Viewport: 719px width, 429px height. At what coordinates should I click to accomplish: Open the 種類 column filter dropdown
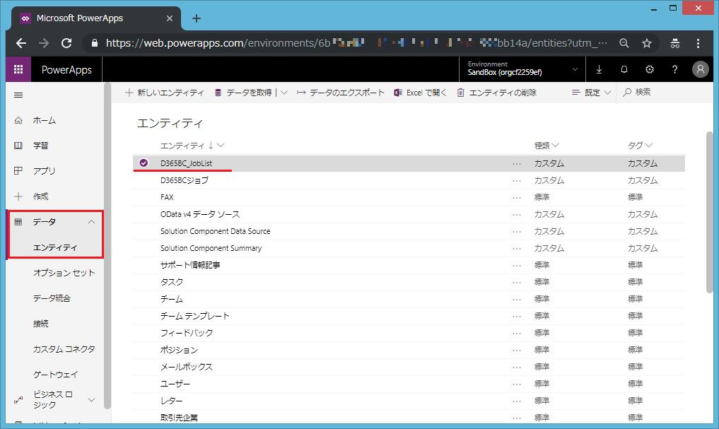tap(556, 146)
